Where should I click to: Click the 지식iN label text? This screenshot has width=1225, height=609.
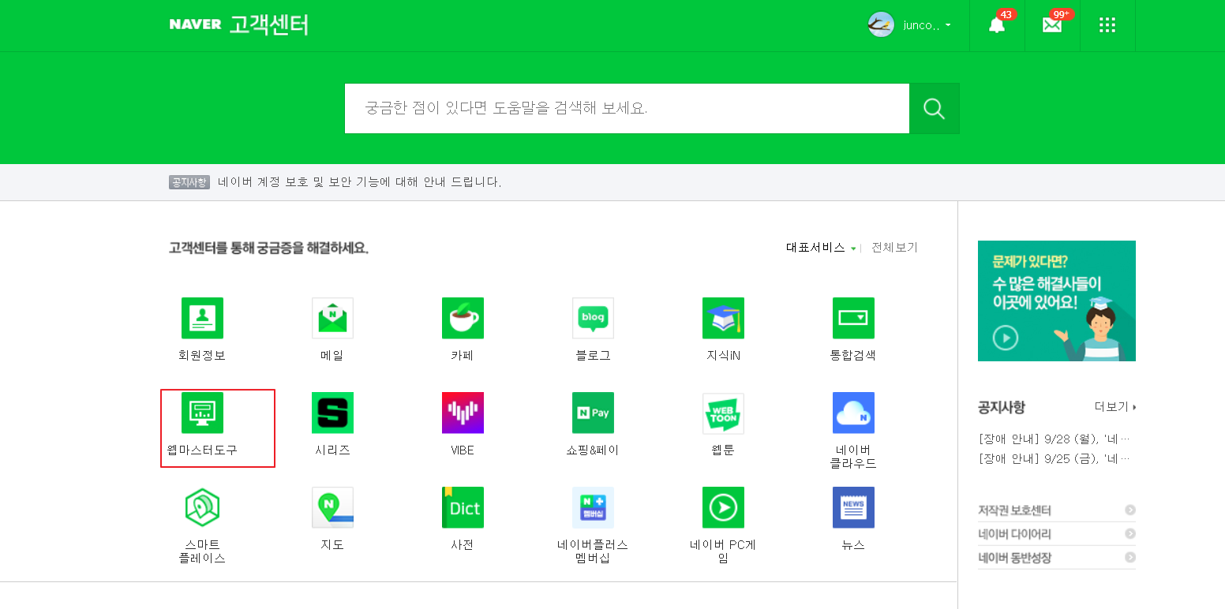pyautogui.click(x=723, y=356)
